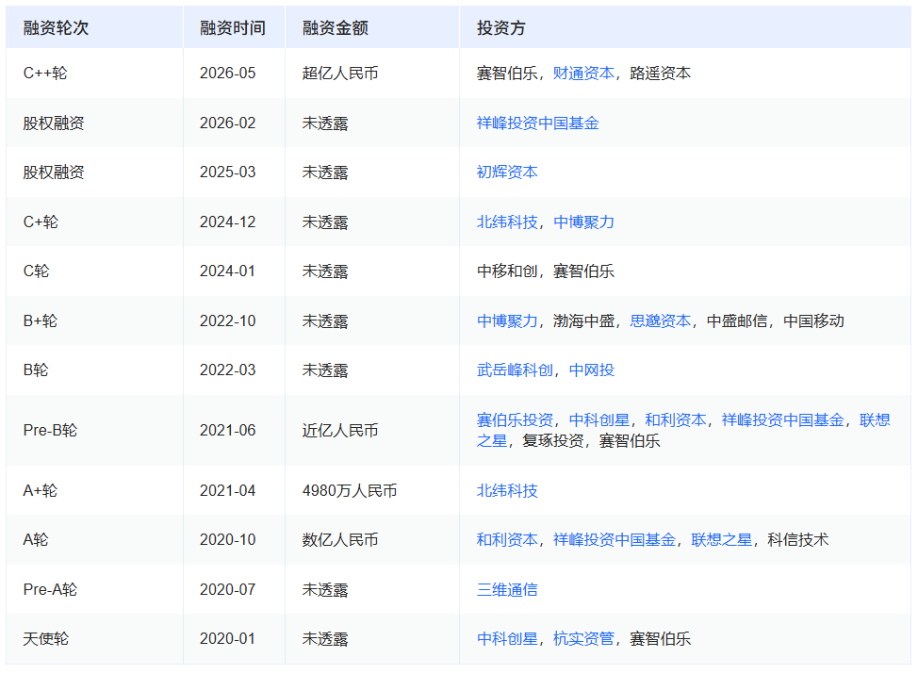This screenshot has width=918, height=674.
Task: Select 渤海中盛 investor text
Action: point(583,321)
